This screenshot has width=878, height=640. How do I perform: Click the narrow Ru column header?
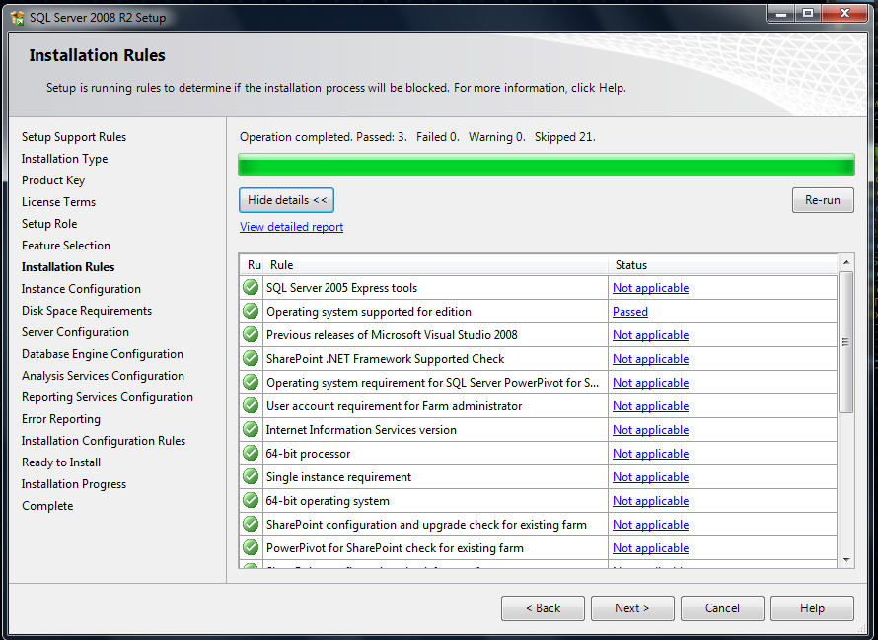pos(253,265)
